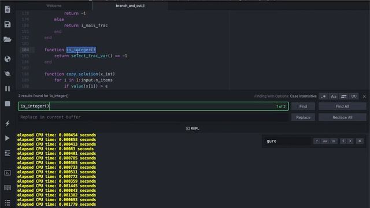Screen dimensions: 370x208
Task: Close the find and replace panel
Action: [364, 96]
